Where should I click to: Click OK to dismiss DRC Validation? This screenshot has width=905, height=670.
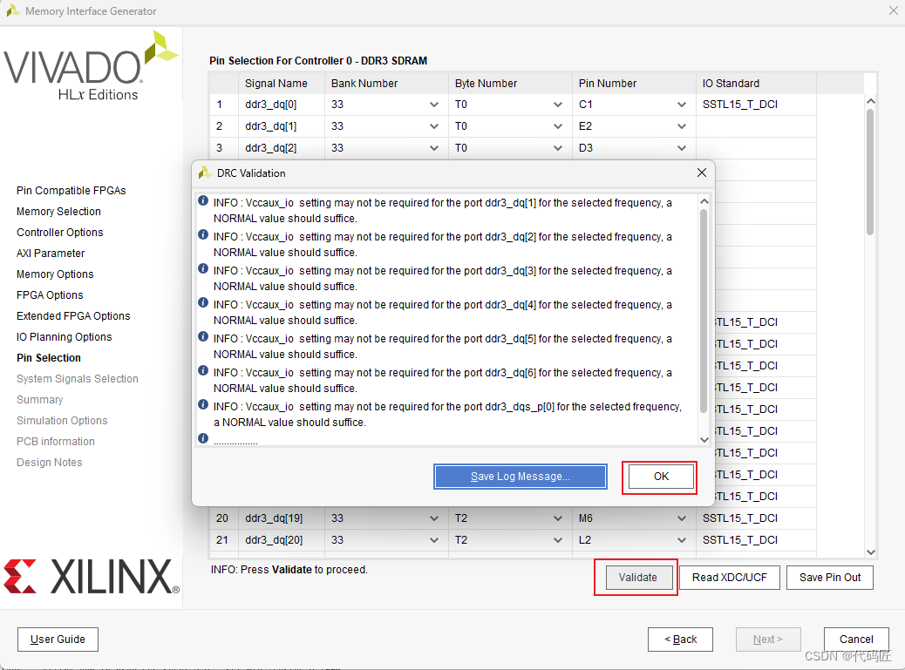tap(659, 477)
